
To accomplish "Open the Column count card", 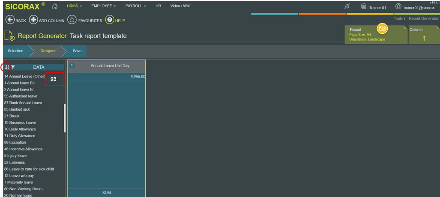I will point(424,35).
